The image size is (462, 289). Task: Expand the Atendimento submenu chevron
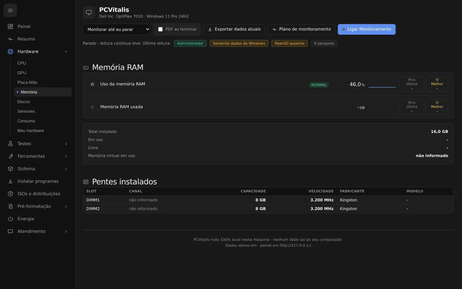(x=66, y=231)
